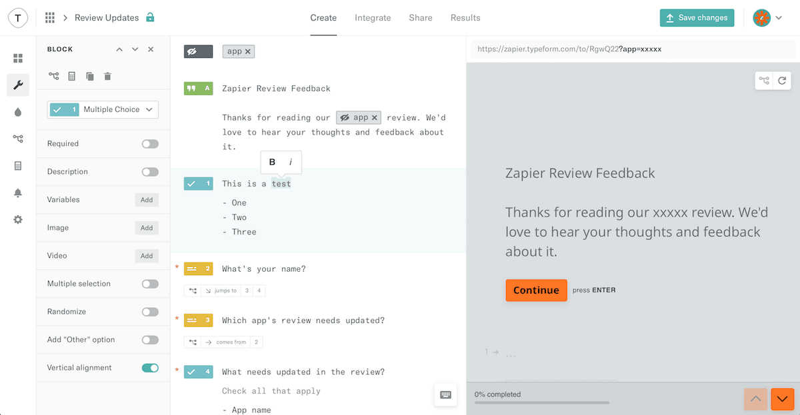
Task: Switch to the Integrate tab
Action: point(373,18)
